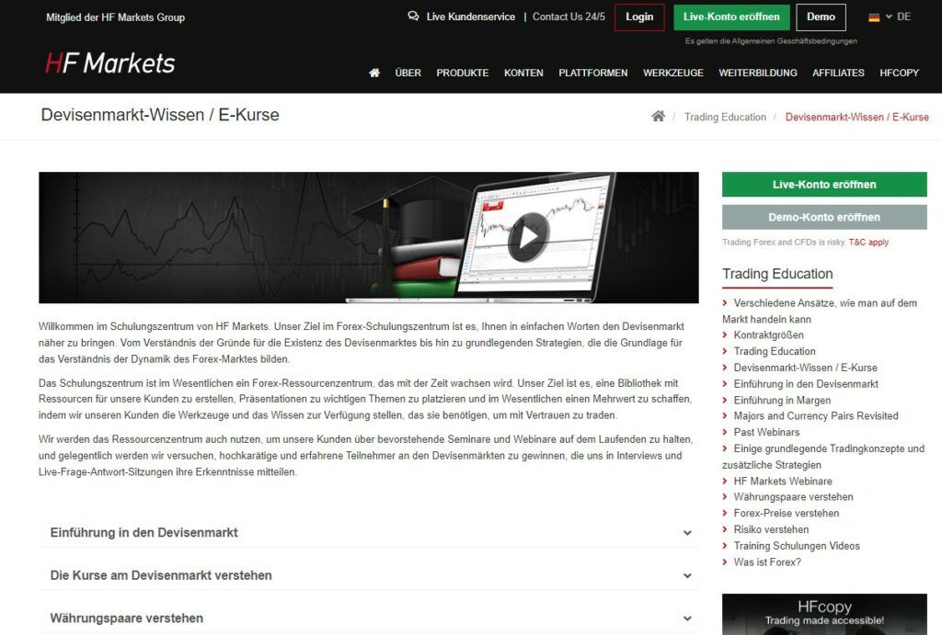The height and width of the screenshot is (635, 942).
Task: Open Einführung in Margen link
Action: pyautogui.click(x=782, y=401)
